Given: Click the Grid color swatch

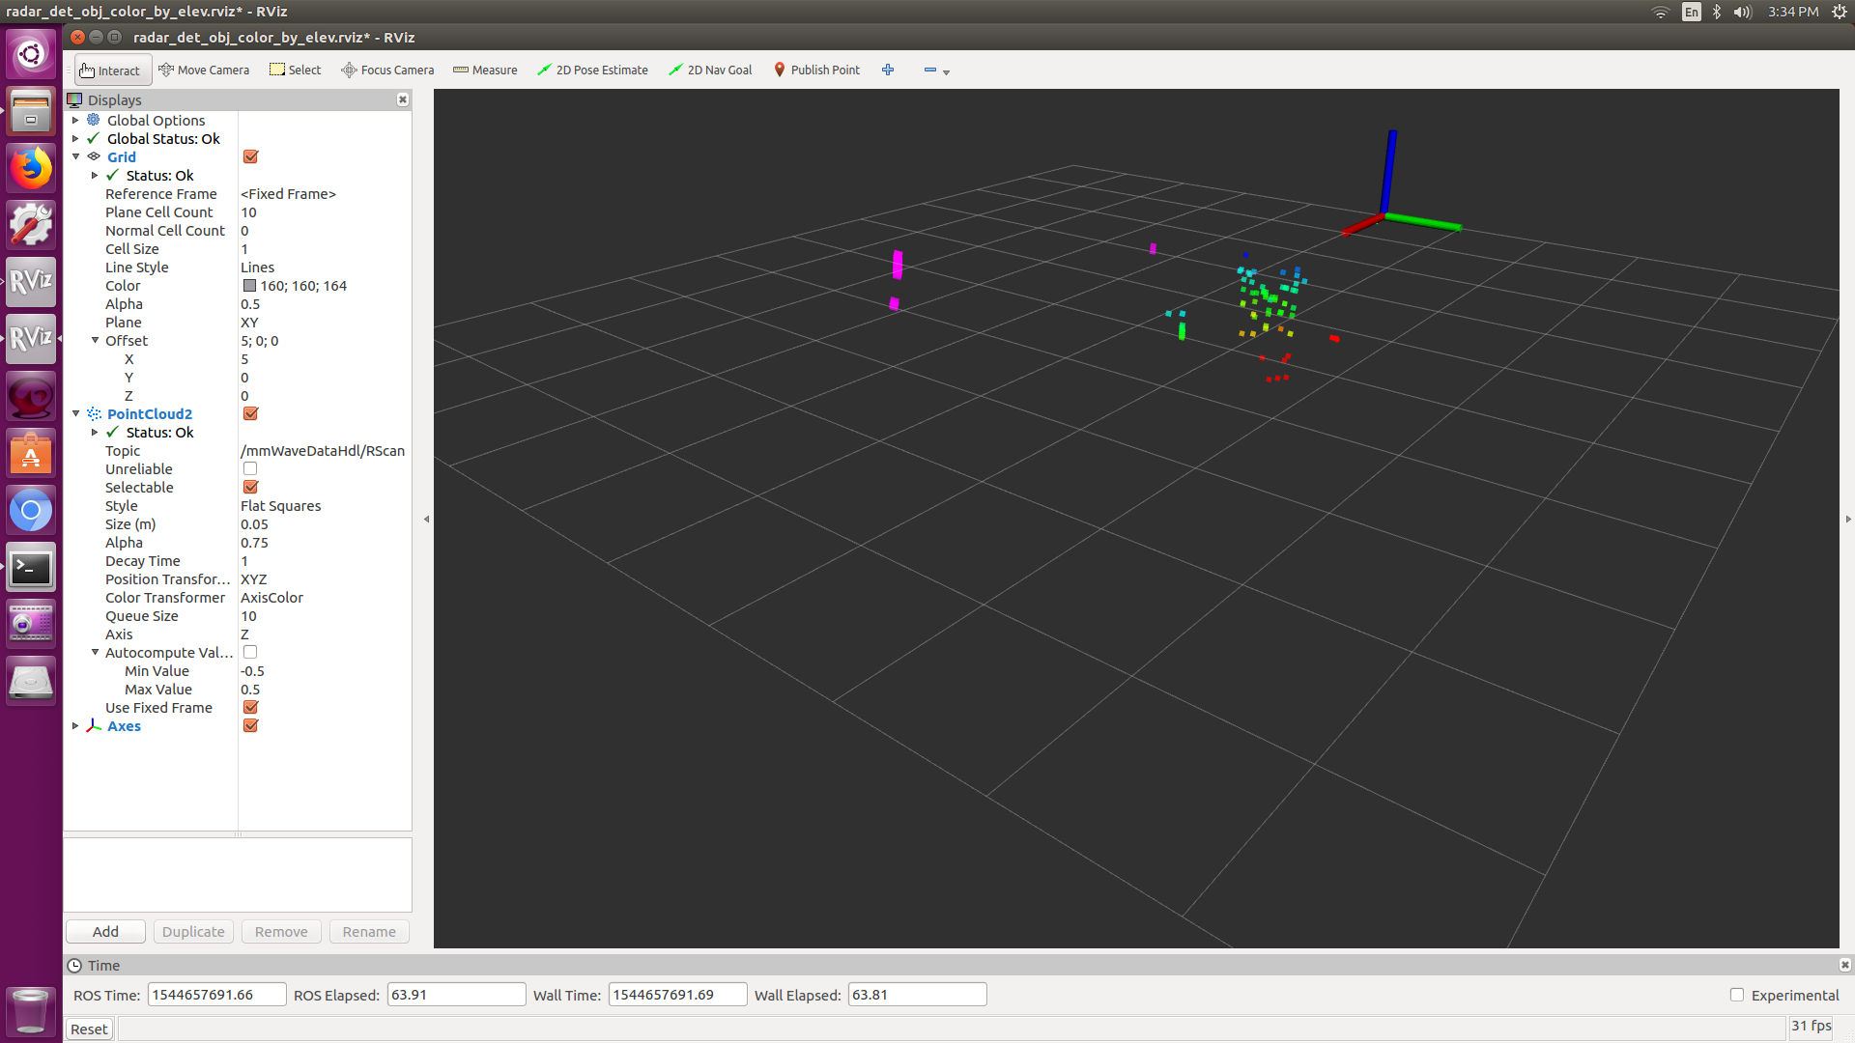Looking at the screenshot, I should tap(249, 286).
